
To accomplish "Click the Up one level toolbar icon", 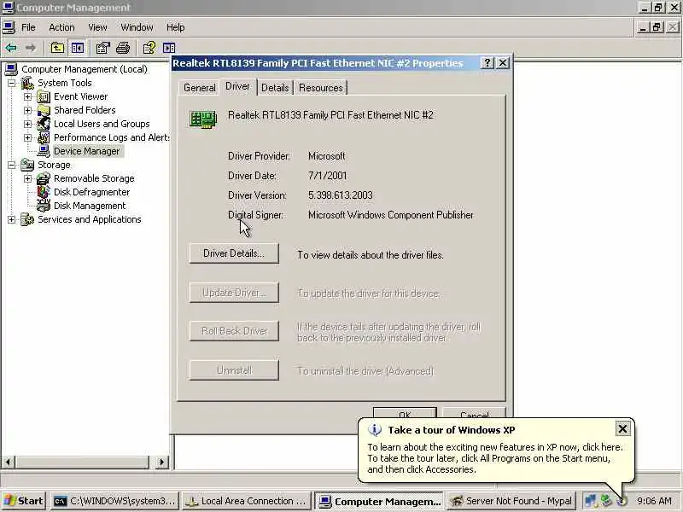I will (x=57, y=48).
